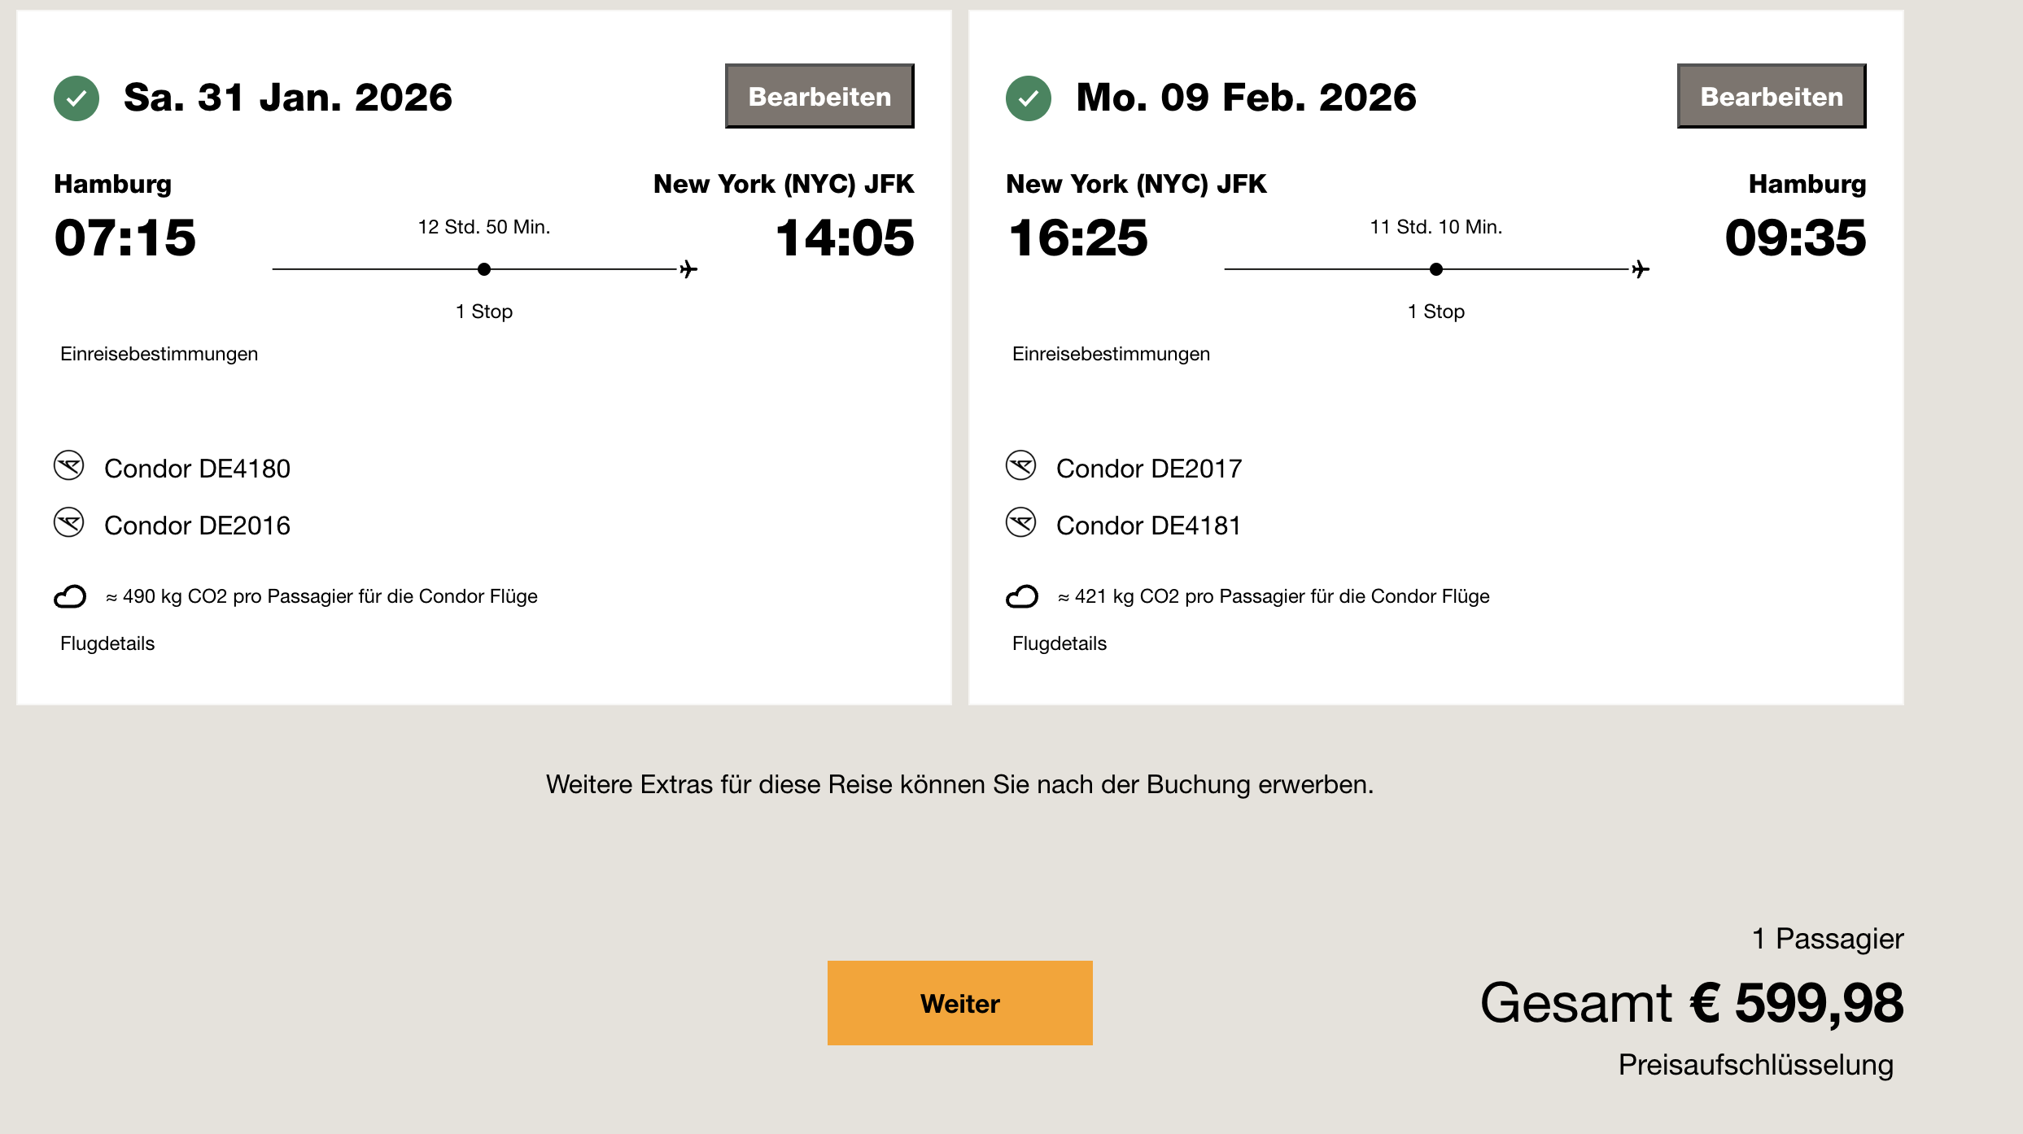Image resolution: width=2023 pixels, height=1134 pixels.
Task: Open Einreisebestimmungen for the outbound flight
Action: [x=159, y=354]
